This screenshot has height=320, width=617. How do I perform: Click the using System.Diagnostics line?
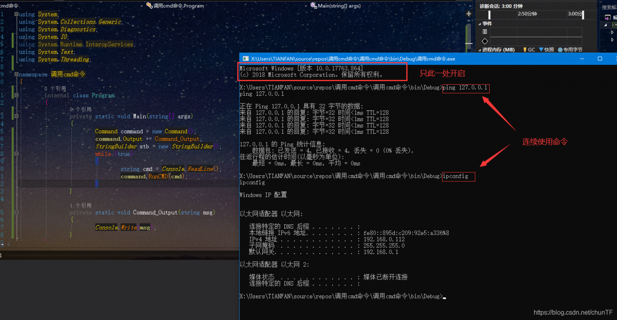point(57,29)
